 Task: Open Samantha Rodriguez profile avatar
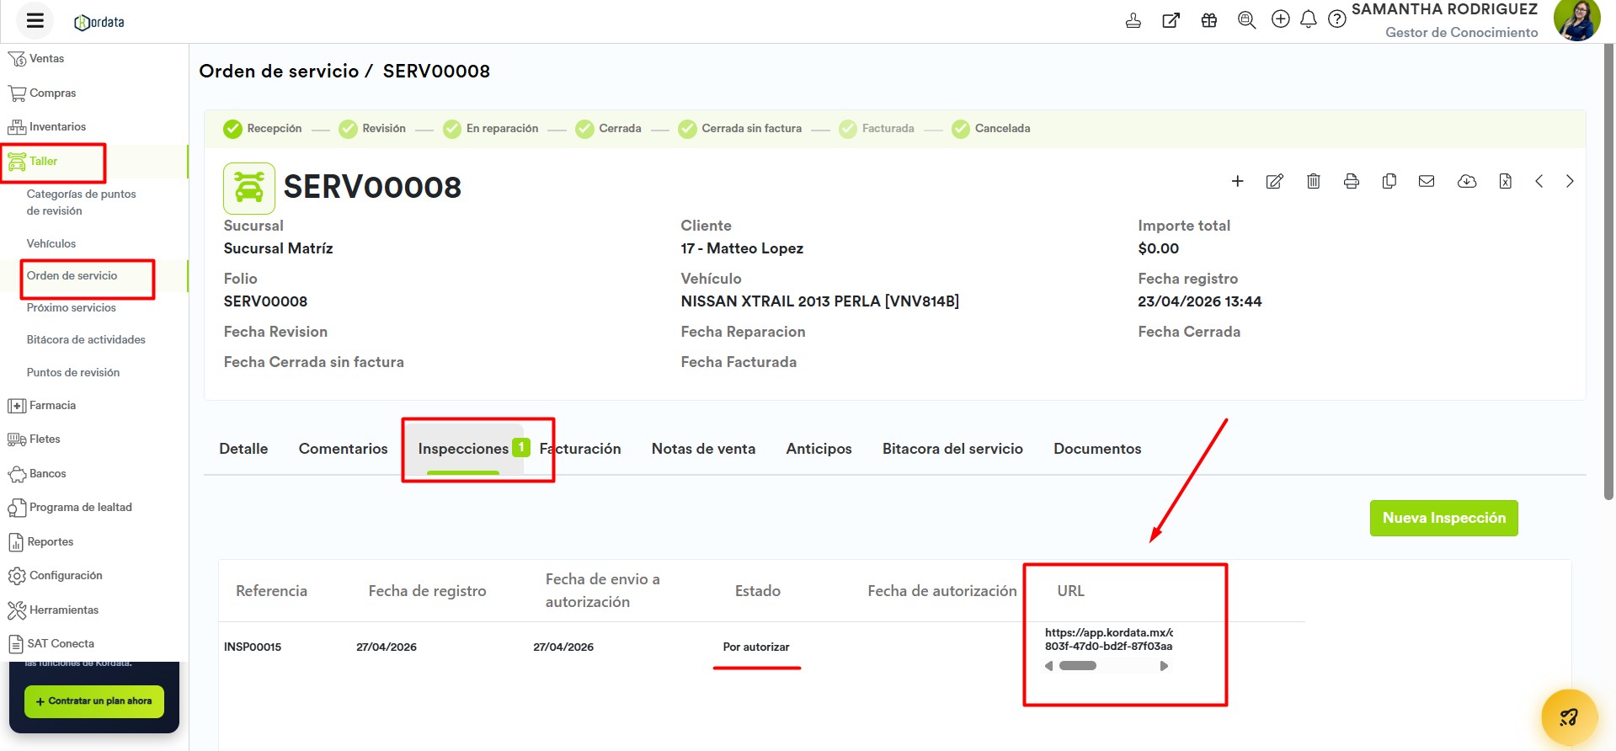(1576, 20)
